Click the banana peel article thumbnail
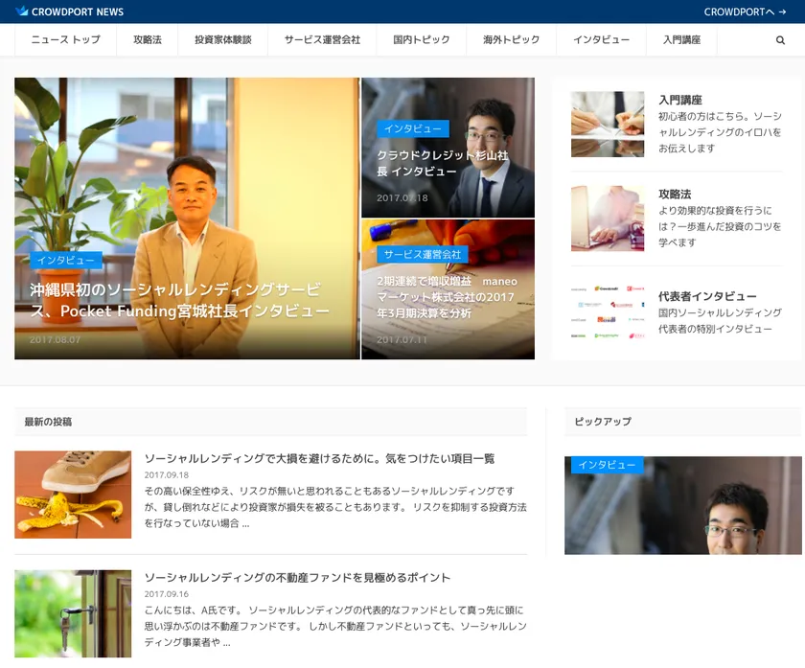Screen dimensions: 805x668 click(73, 495)
